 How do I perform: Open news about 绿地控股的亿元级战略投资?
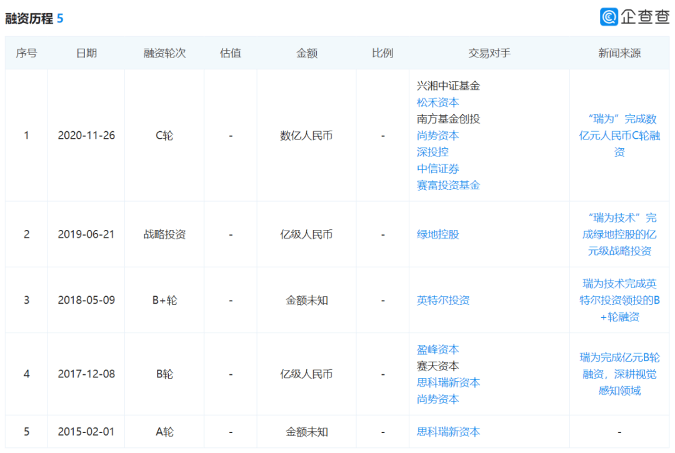(x=619, y=234)
